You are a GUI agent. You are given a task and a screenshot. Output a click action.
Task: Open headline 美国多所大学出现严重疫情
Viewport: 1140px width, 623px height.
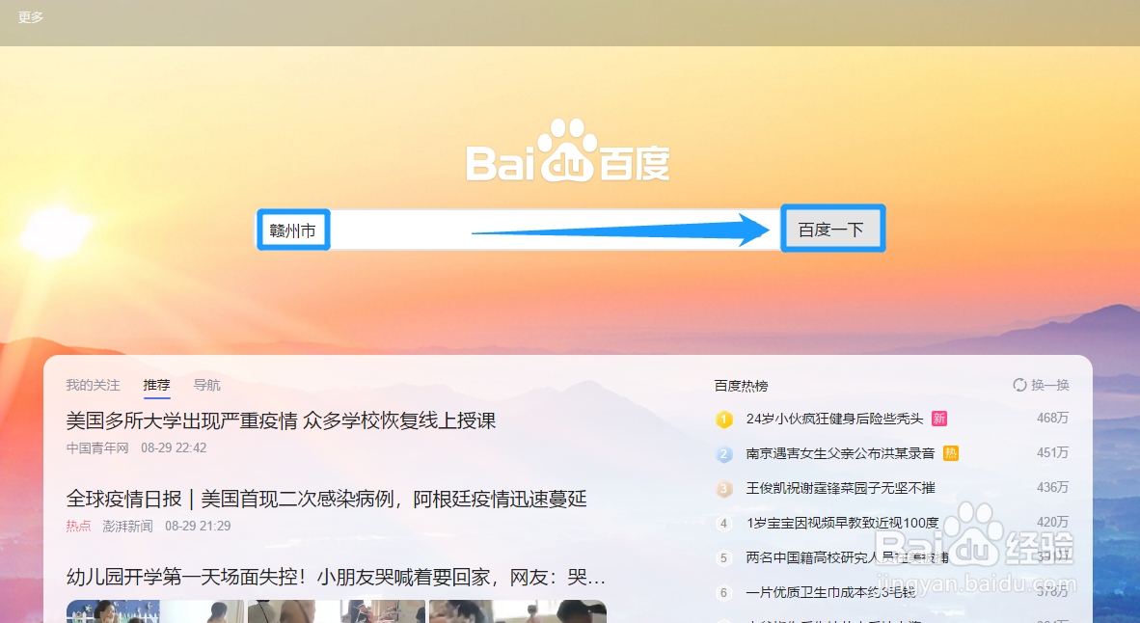point(281,420)
